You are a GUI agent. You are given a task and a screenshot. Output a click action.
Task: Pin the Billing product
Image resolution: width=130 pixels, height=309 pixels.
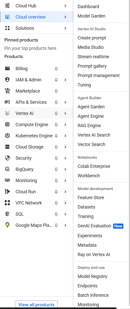pyautogui.click(x=56, y=69)
